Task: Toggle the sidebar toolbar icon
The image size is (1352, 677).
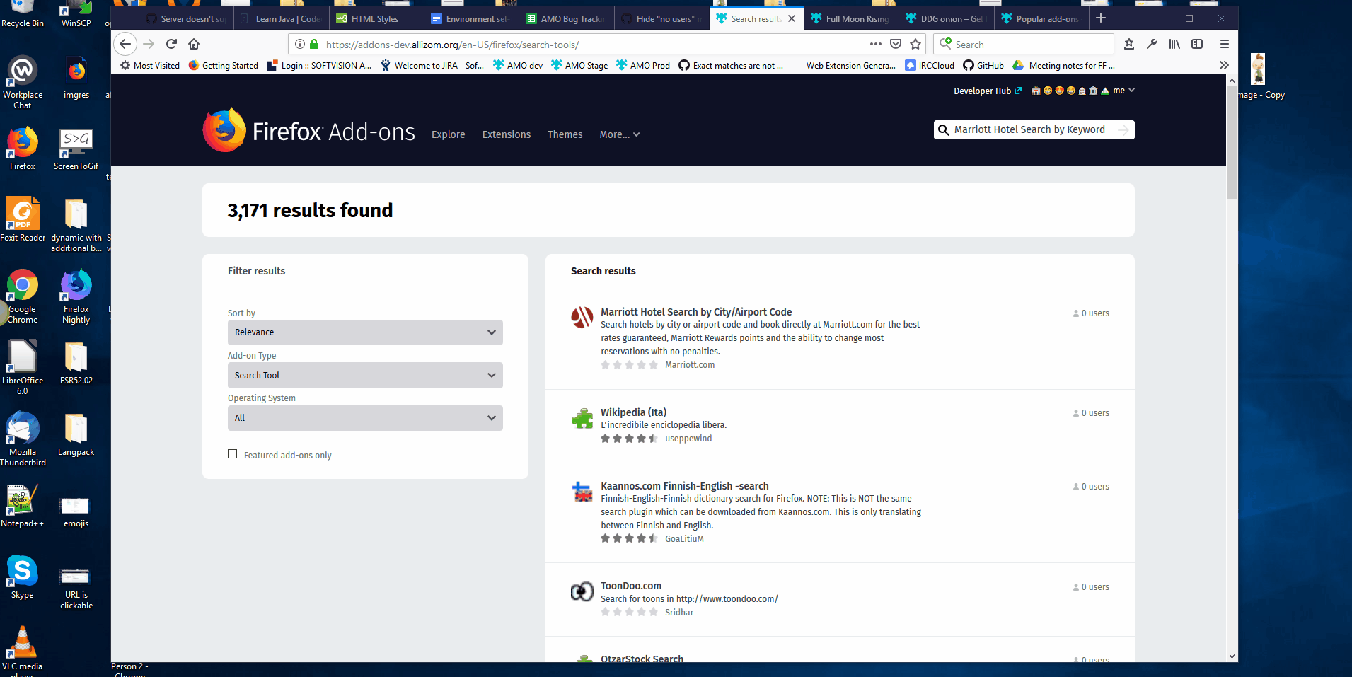Action: point(1197,44)
